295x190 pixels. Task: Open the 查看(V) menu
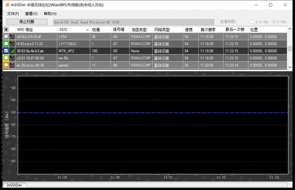coord(31,14)
